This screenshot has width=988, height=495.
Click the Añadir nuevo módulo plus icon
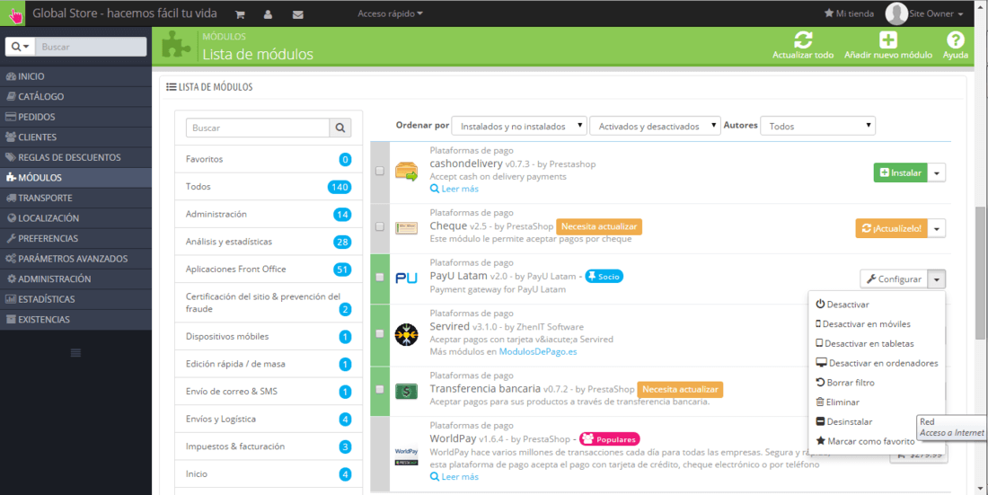point(887,40)
